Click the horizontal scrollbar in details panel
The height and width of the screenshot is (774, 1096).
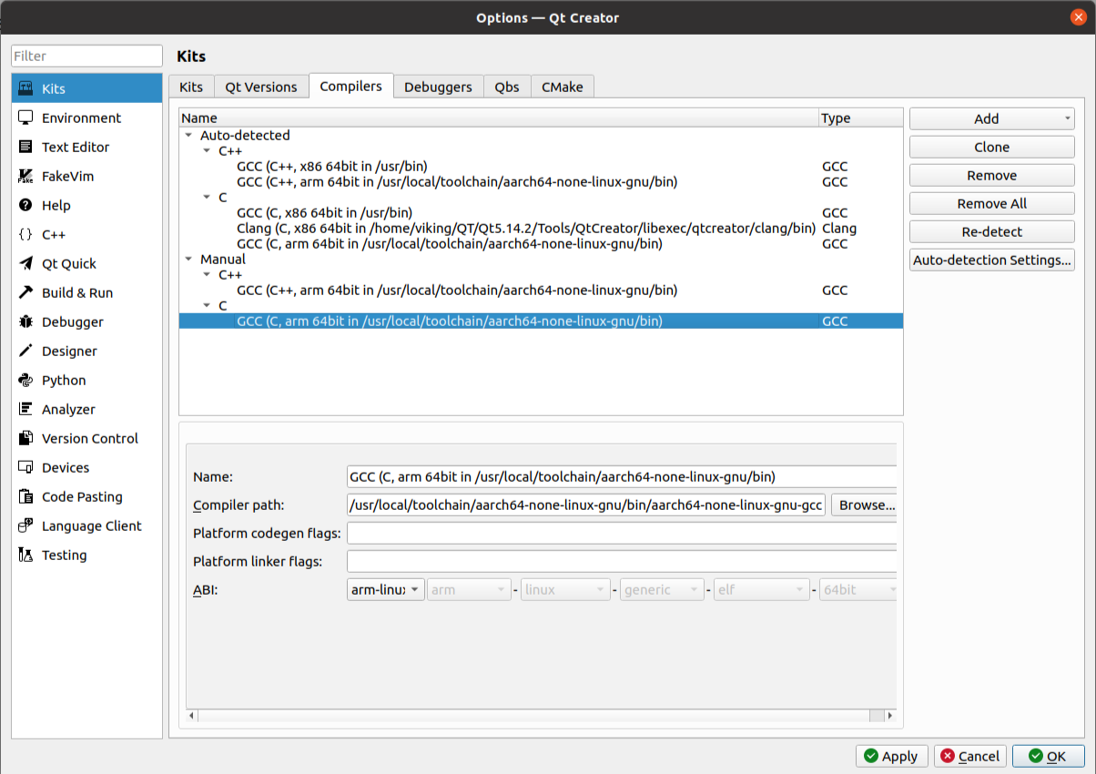point(542,716)
